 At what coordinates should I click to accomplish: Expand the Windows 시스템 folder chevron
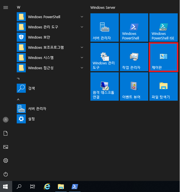click(x=82, y=58)
